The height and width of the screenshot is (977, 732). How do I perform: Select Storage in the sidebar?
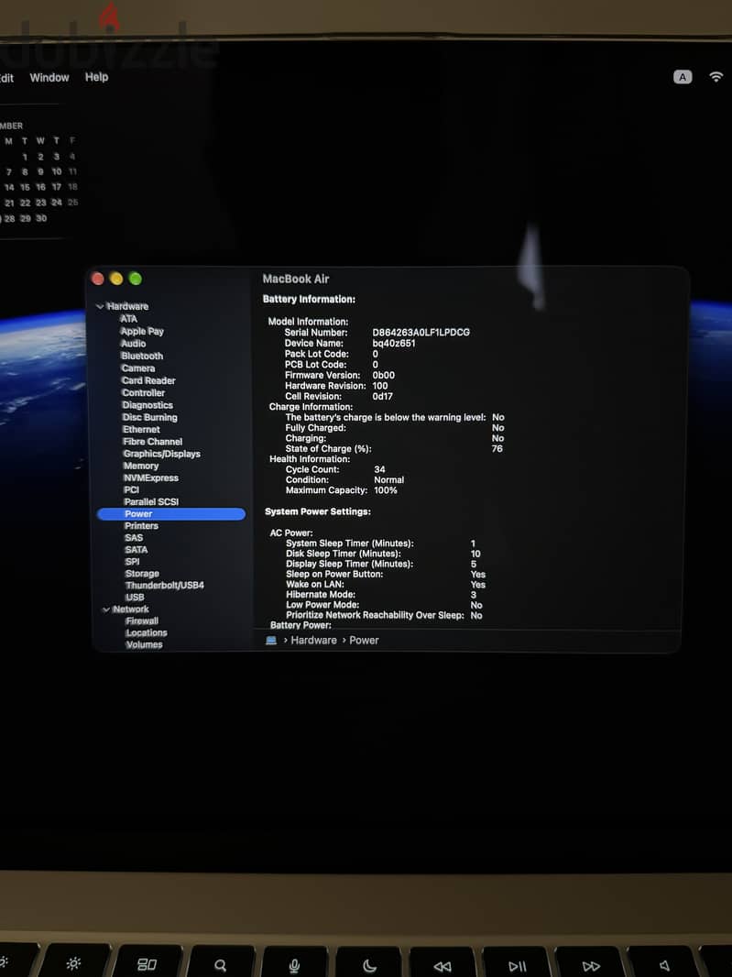[142, 573]
